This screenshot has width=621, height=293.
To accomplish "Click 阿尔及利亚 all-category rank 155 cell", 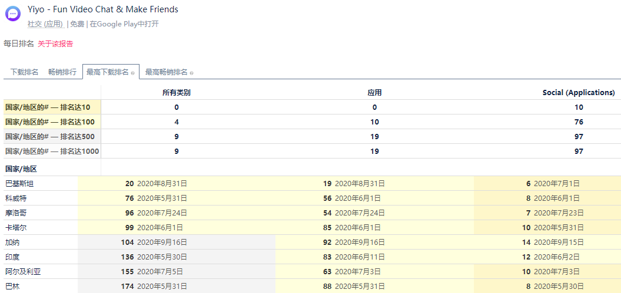I will tap(177, 272).
